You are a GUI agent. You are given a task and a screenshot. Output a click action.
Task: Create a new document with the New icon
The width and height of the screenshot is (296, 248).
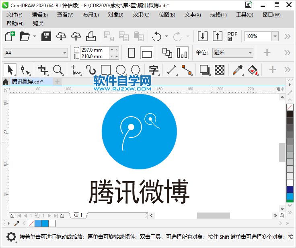(x=10, y=36)
